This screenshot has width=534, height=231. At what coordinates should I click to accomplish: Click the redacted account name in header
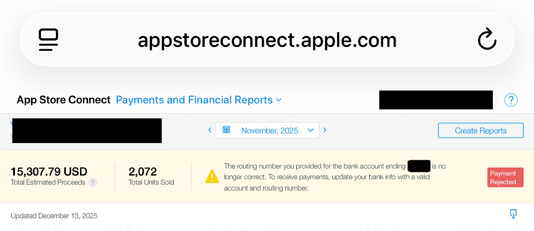coord(436,100)
